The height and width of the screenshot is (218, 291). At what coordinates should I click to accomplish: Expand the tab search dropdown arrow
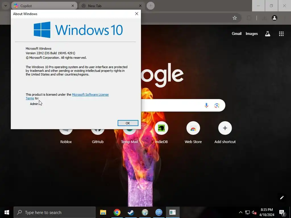6,6
